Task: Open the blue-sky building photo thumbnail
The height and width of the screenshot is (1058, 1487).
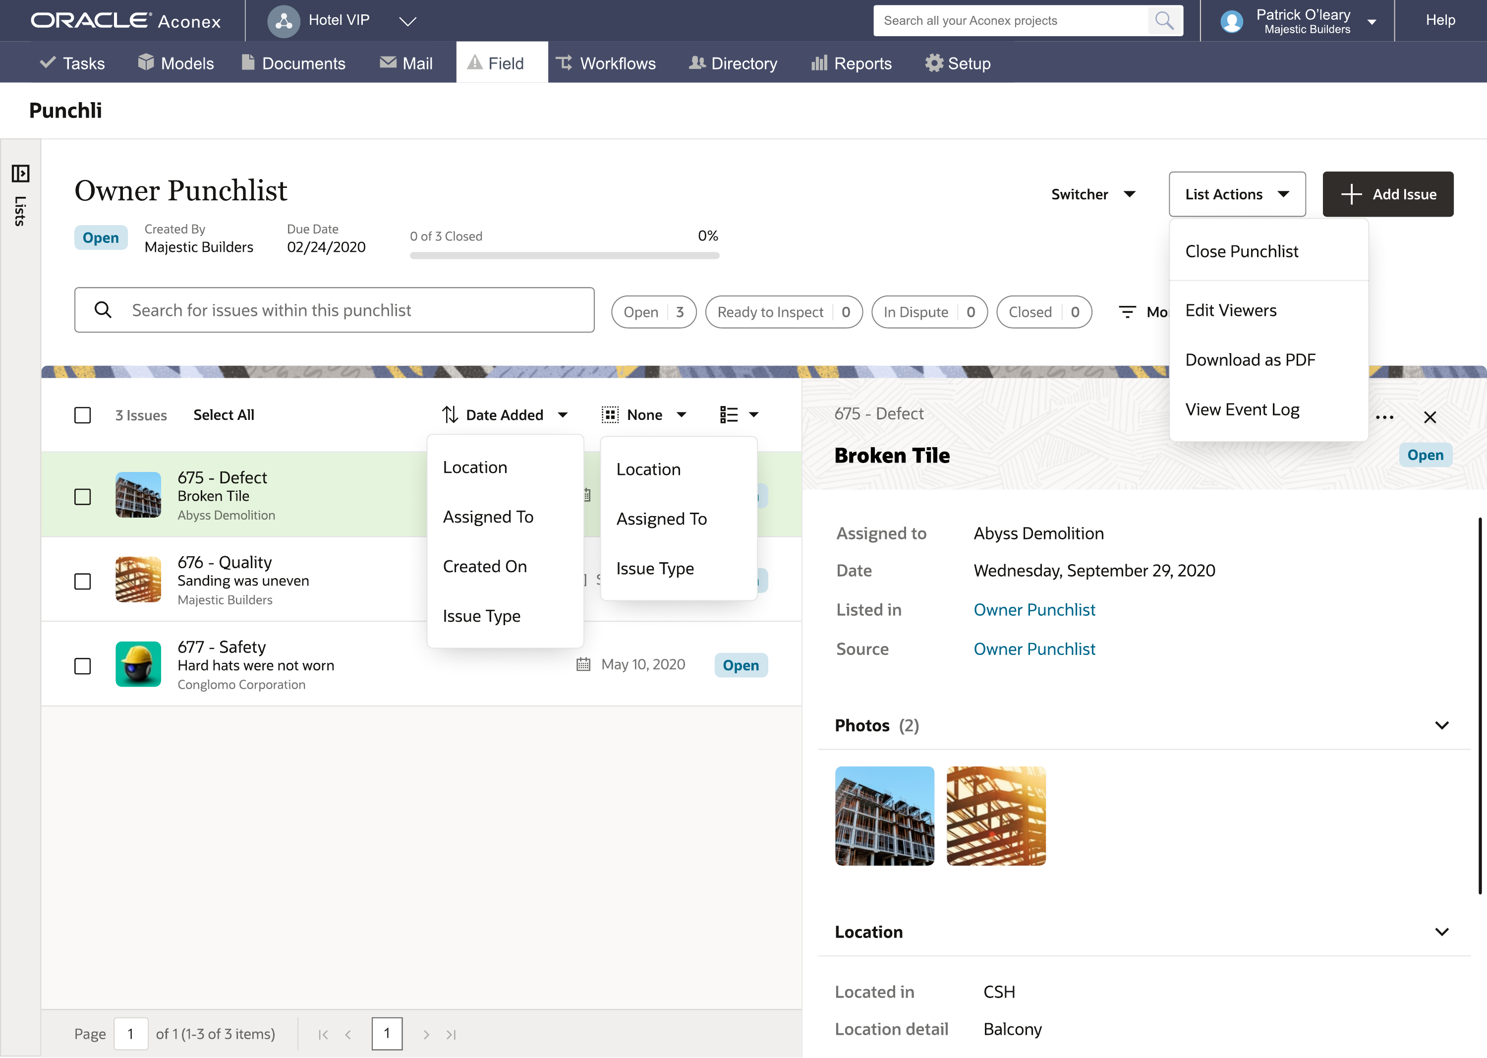Action: pyautogui.click(x=884, y=816)
